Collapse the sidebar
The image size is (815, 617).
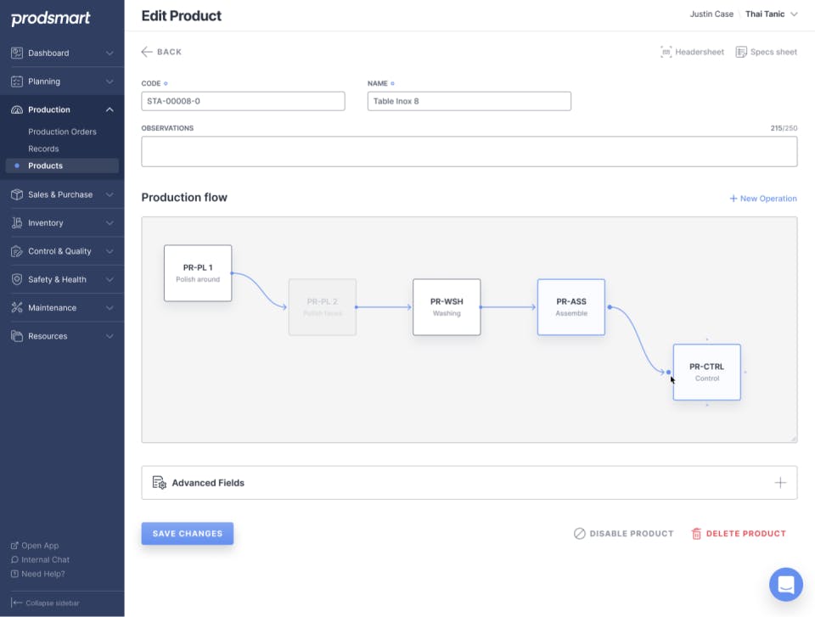coord(46,603)
